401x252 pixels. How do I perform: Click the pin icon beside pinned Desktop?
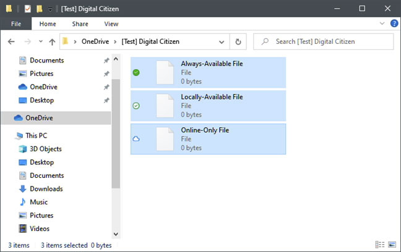(106, 100)
